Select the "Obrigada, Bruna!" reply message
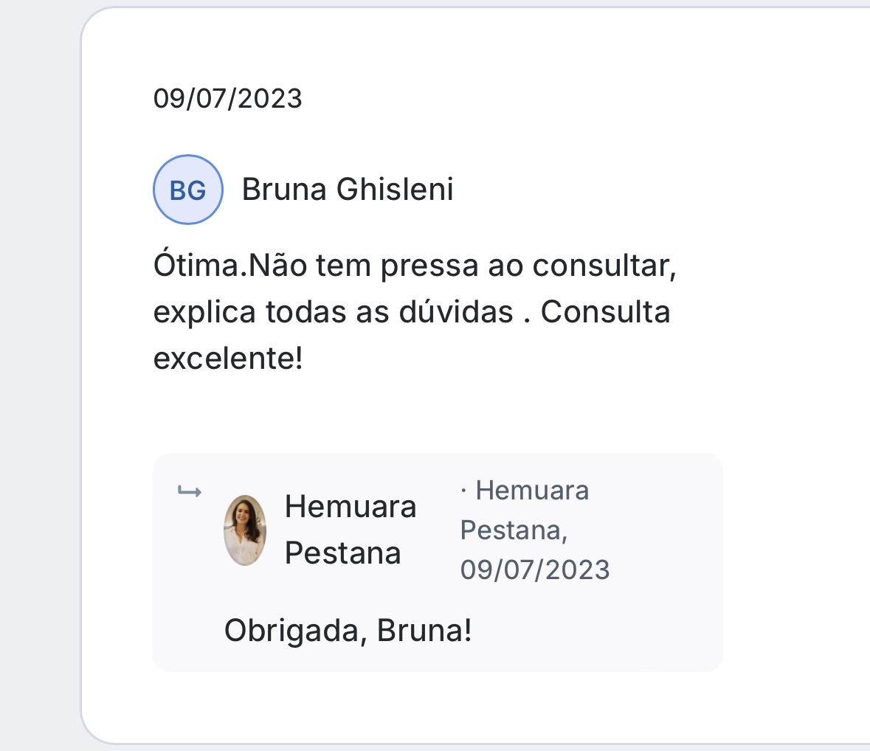 pyautogui.click(x=348, y=631)
